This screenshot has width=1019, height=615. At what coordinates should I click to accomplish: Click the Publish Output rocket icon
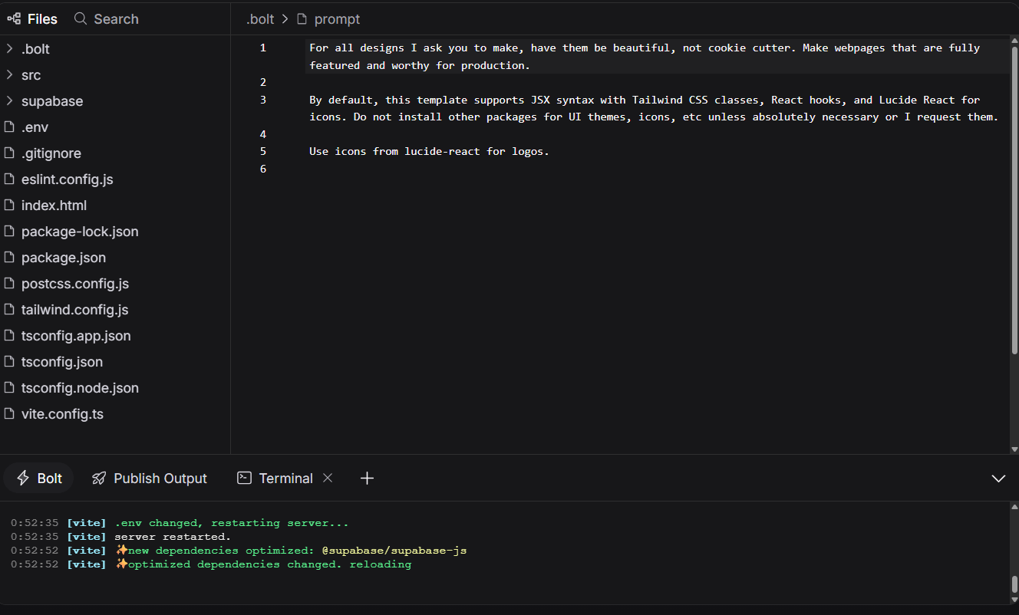click(x=99, y=478)
